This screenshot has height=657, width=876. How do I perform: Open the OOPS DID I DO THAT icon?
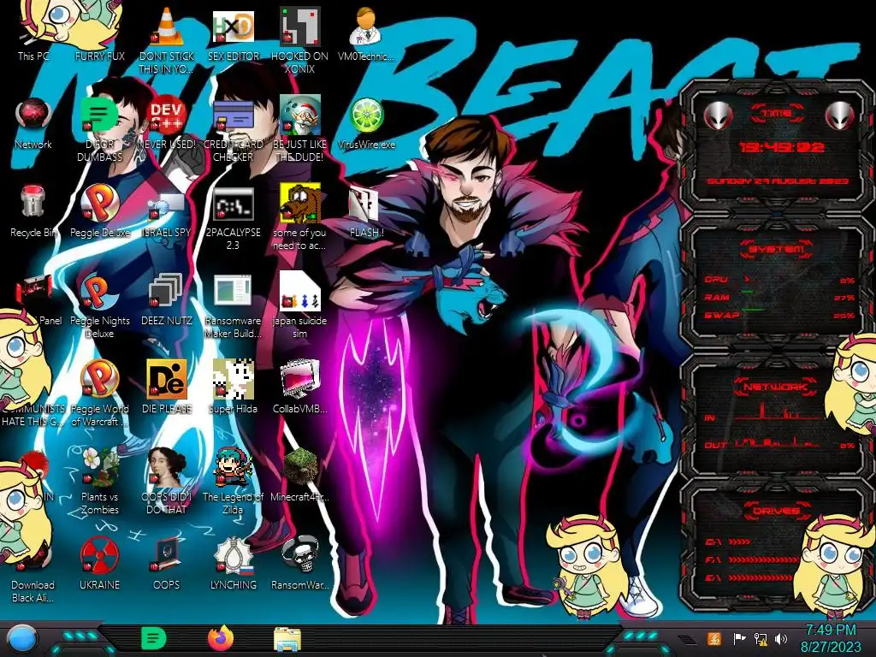point(167,481)
